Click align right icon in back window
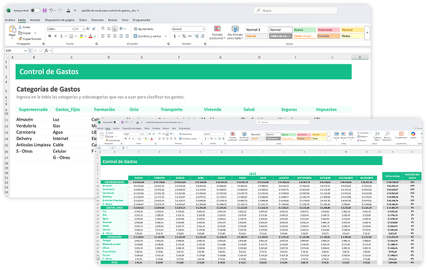427x270 pixels. (115, 36)
